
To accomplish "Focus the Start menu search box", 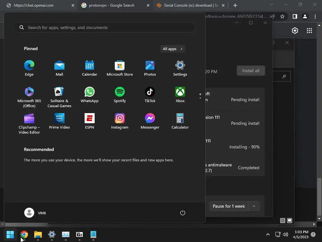I will [x=104, y=28].
